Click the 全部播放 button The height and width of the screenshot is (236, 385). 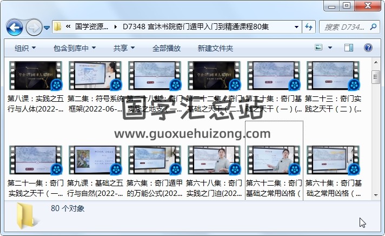tap(167, 48)
